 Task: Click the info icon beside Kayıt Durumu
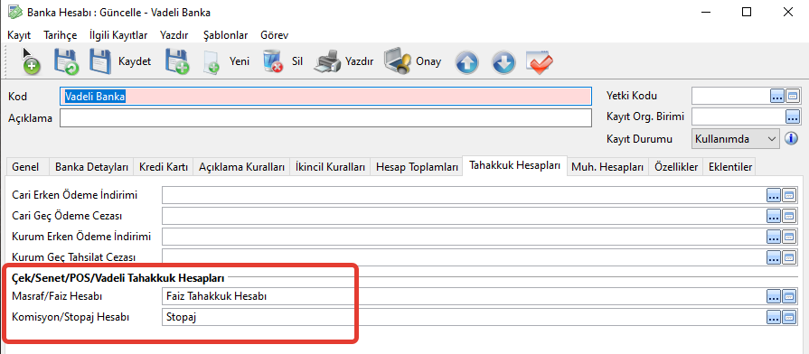tap(791, 138)
